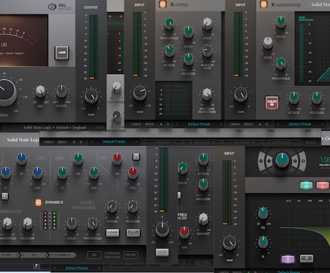Click the Amount knob above the red knob

point(203,218)
